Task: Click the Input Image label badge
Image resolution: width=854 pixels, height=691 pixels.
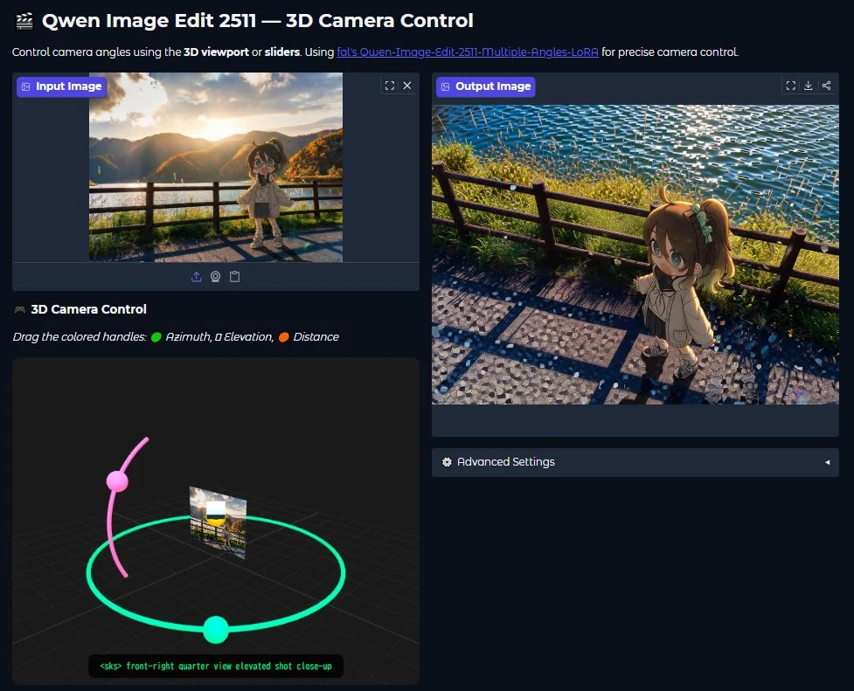Action: coord(61,86)
